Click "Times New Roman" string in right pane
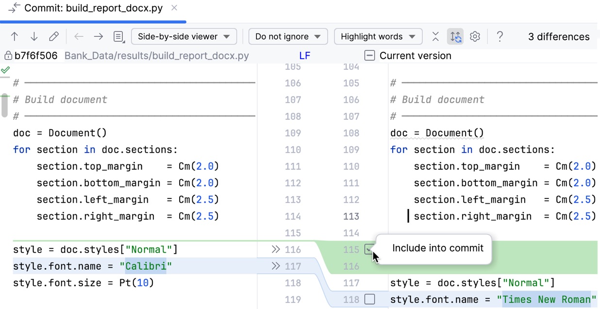 tap(547, 299)
